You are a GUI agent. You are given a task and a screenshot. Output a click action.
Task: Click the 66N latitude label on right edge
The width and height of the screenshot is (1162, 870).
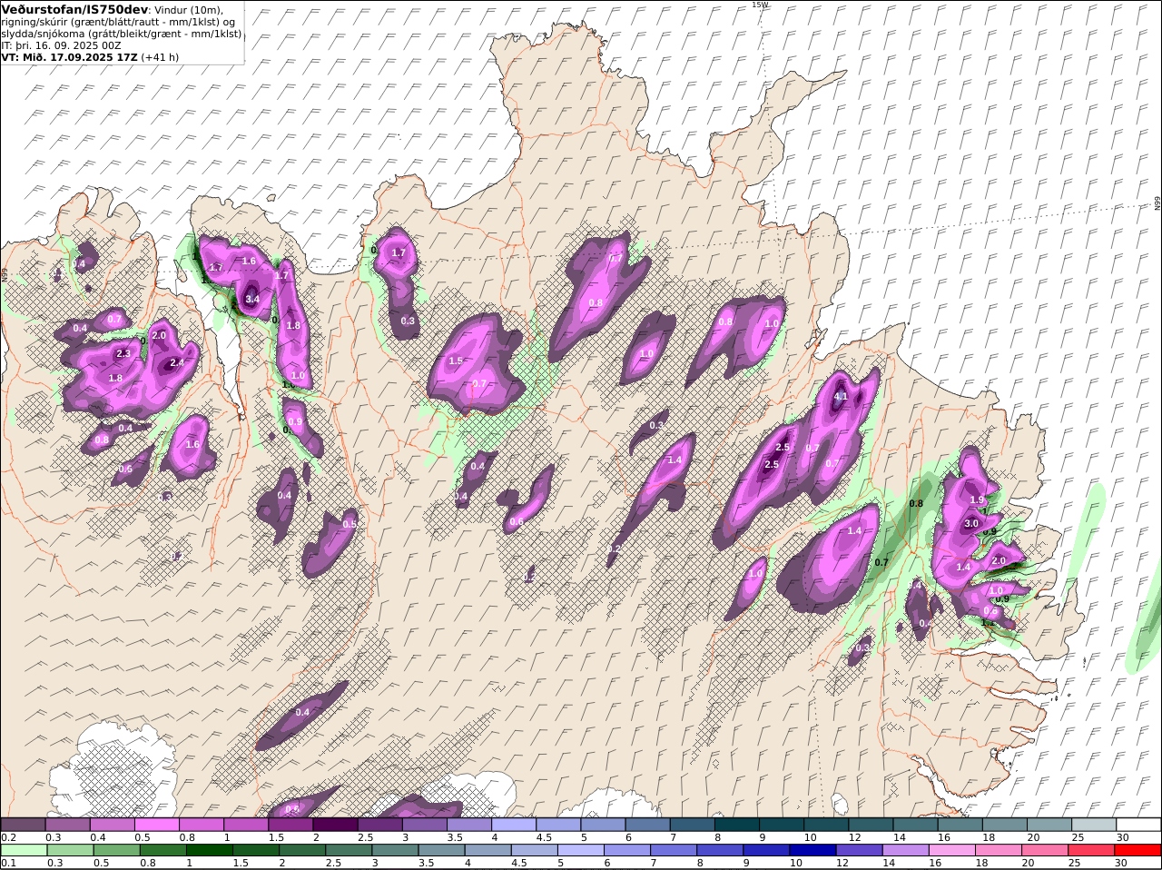1157,204
